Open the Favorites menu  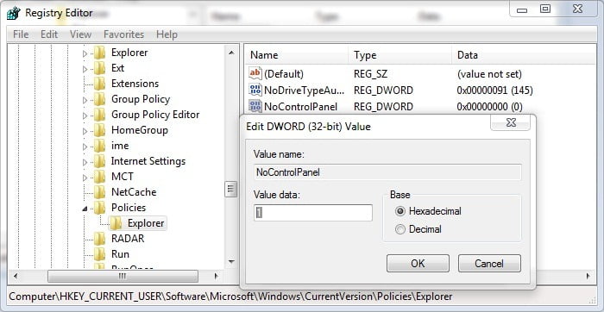[123, 34]
